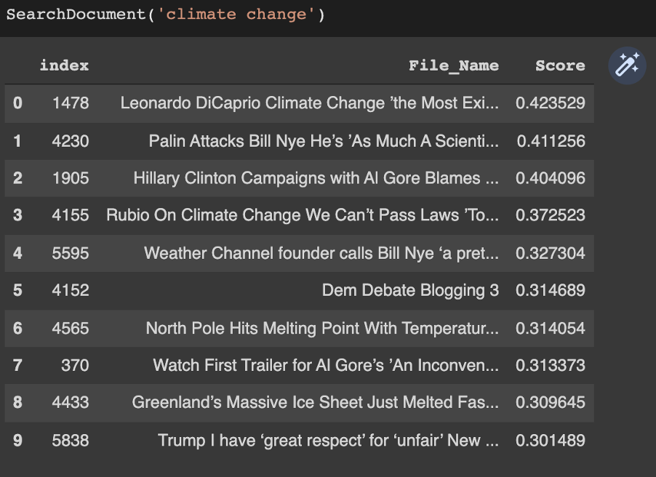Viewport: 656px width, 477px height.
Task: Click the score cell 0.301489
Action: 550,440
